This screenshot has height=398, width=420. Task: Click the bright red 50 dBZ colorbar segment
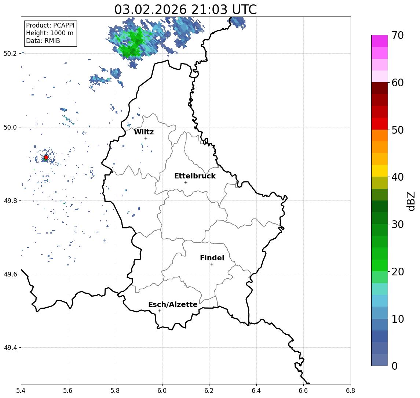coord(380,124)
